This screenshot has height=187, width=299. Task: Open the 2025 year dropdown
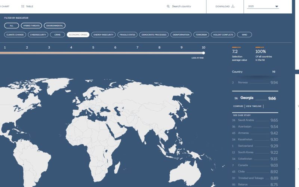click(x=263, y=6)
